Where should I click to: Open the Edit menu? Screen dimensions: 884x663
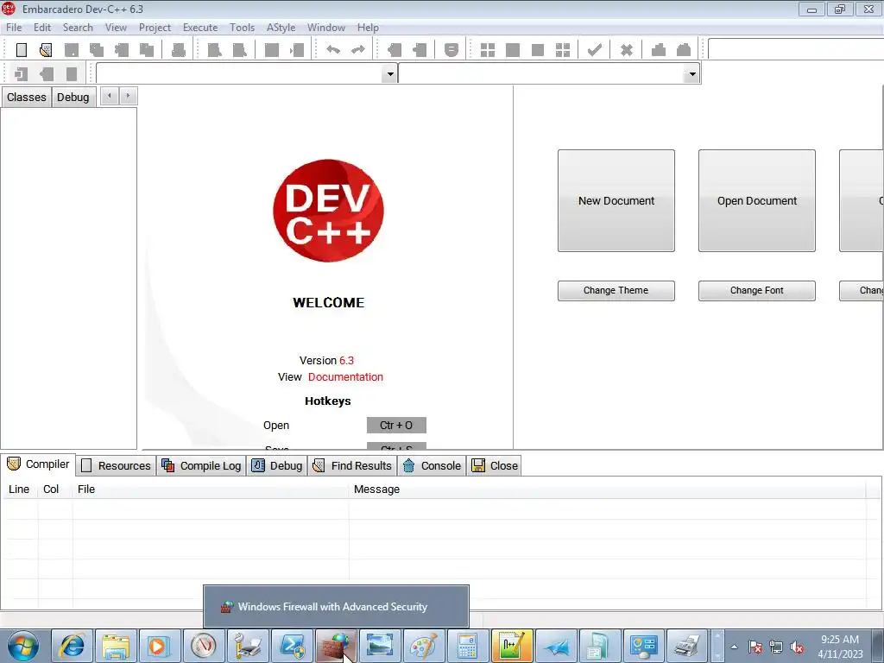point(42,28)
